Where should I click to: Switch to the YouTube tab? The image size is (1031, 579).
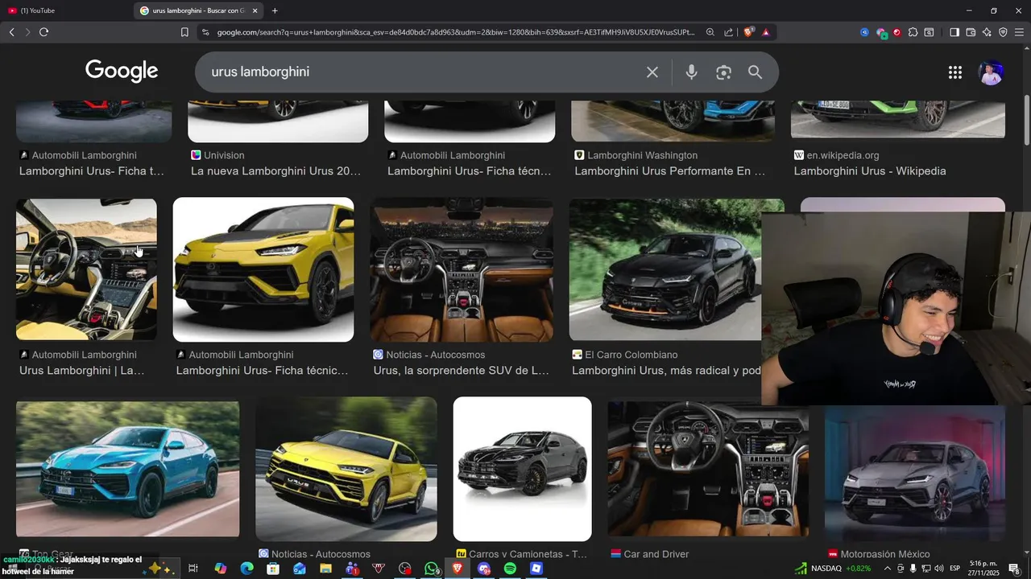point(64,10)
